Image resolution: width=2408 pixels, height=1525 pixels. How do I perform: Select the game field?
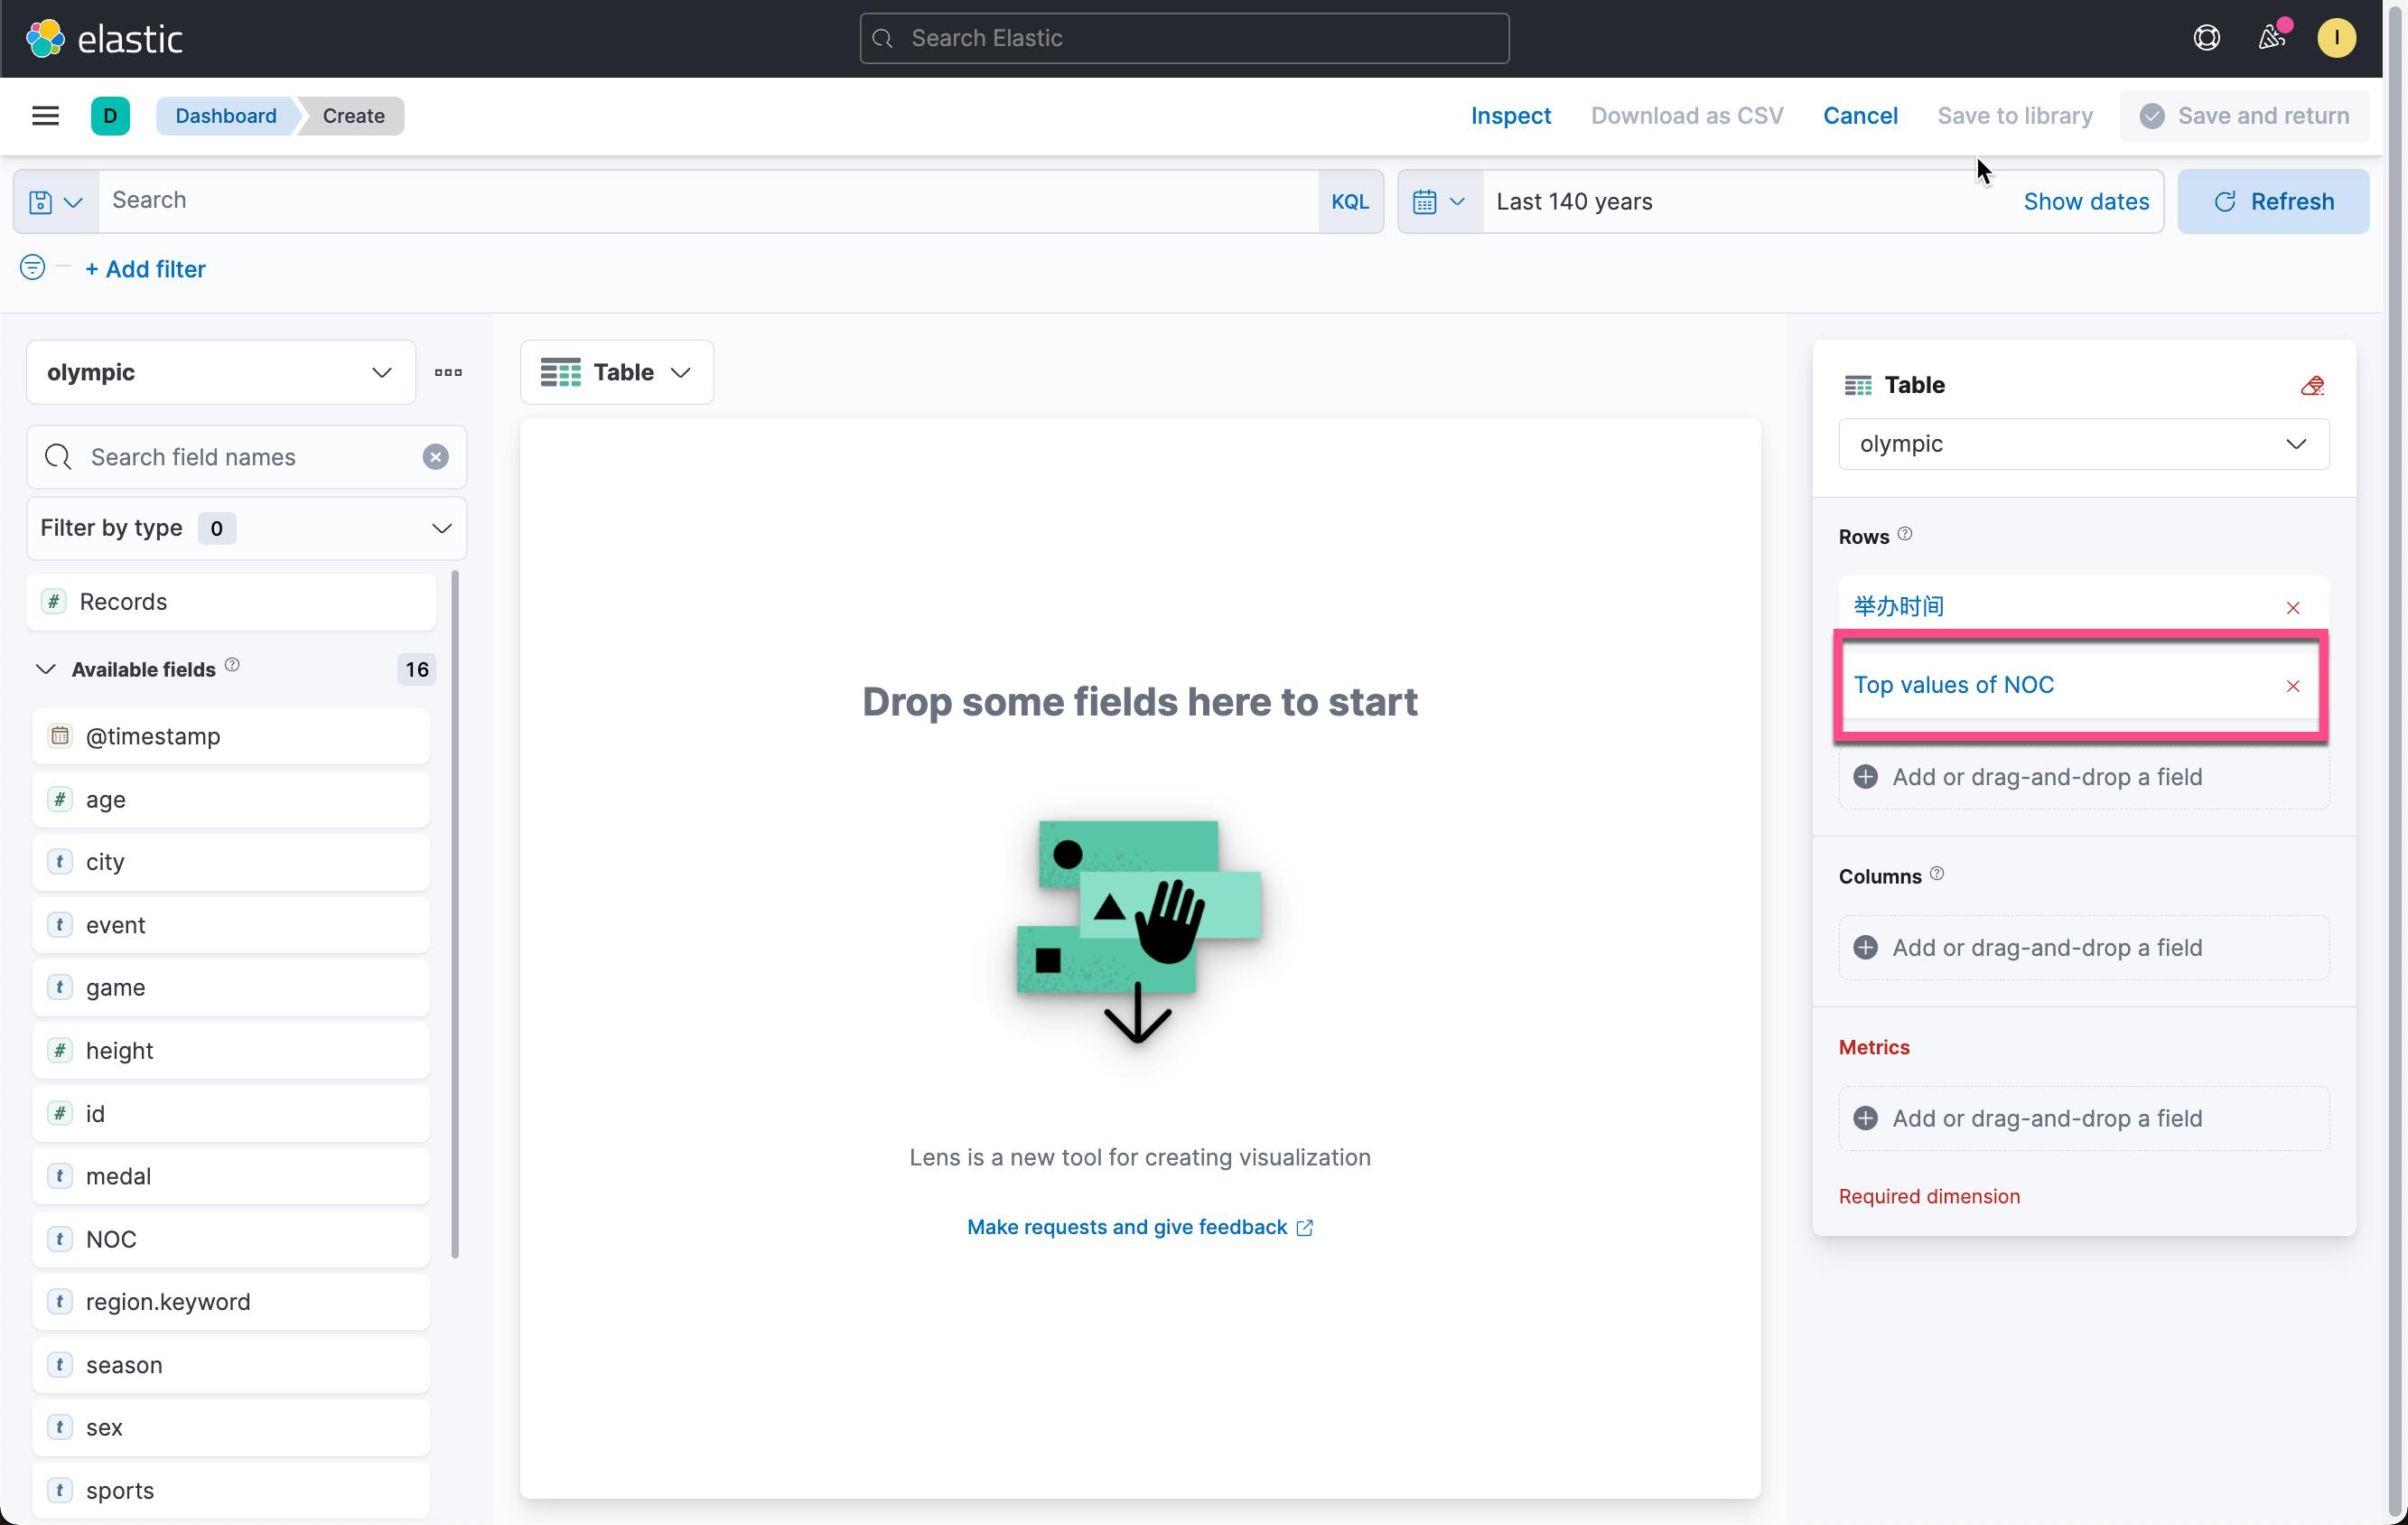point(231,988)
